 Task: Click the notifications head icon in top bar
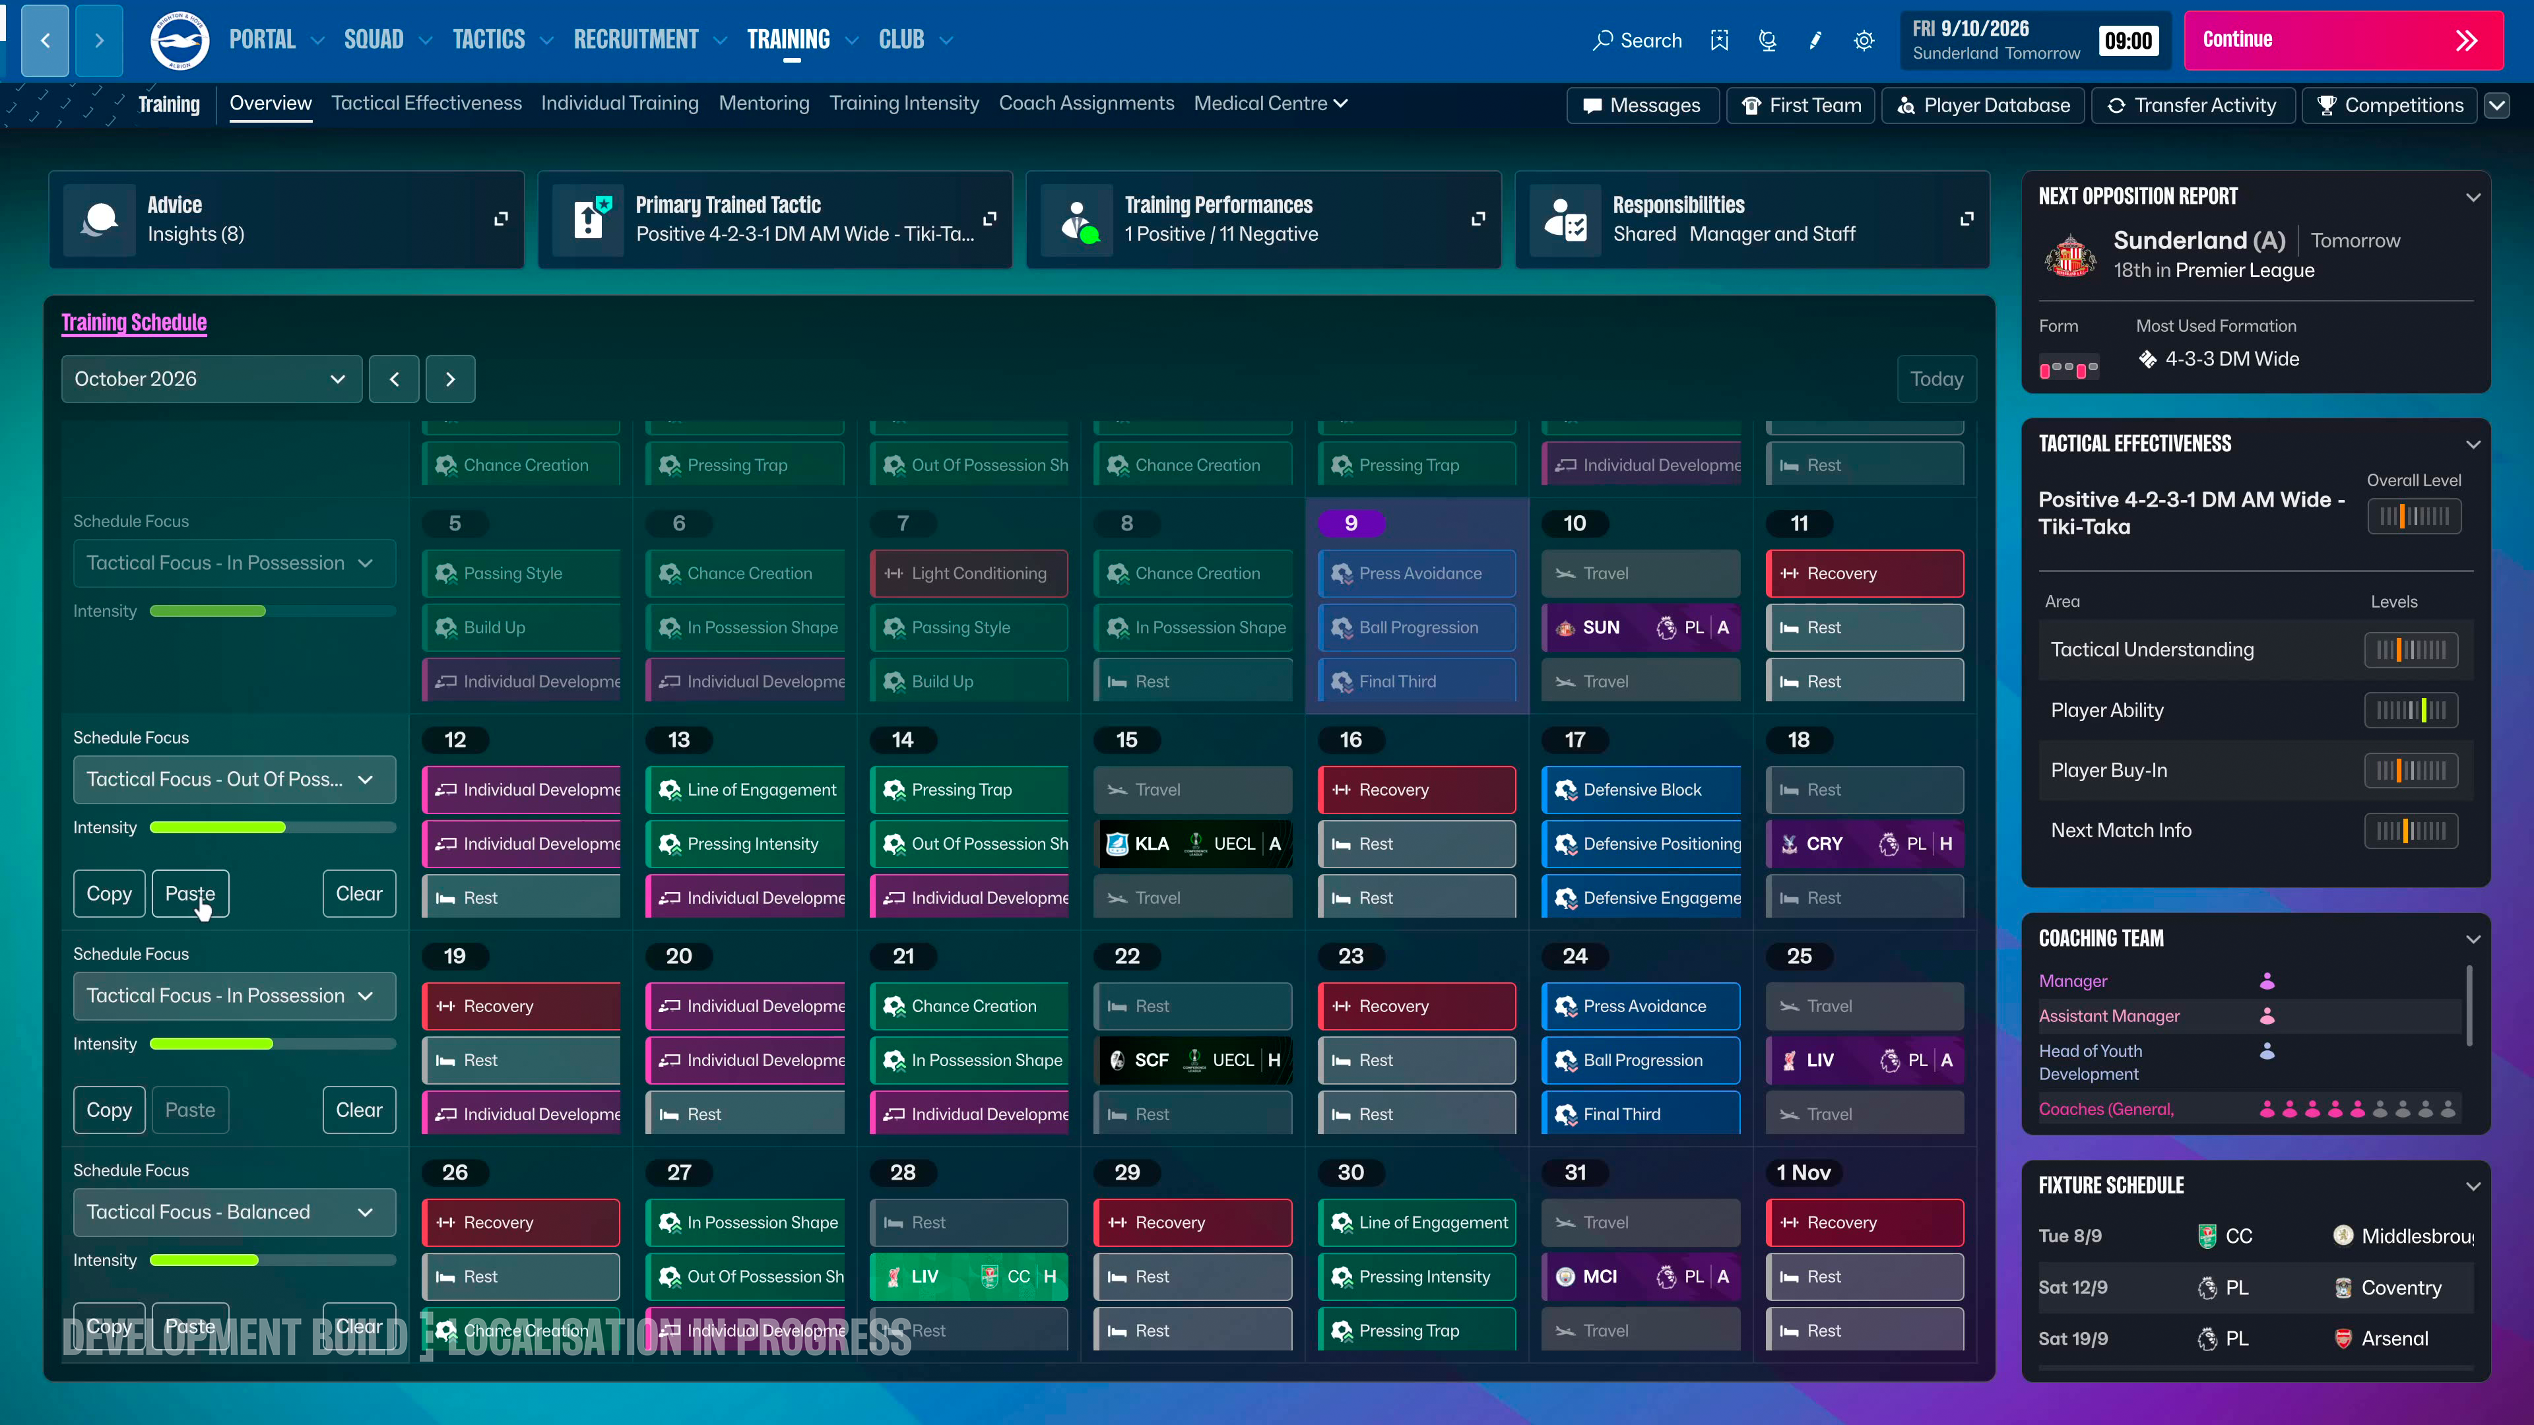pyautogui.click(x=1768, y=40)
